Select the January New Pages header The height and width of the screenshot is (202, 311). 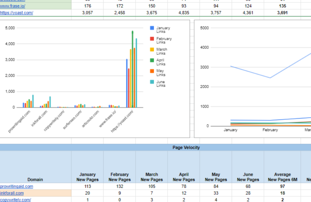87,167
